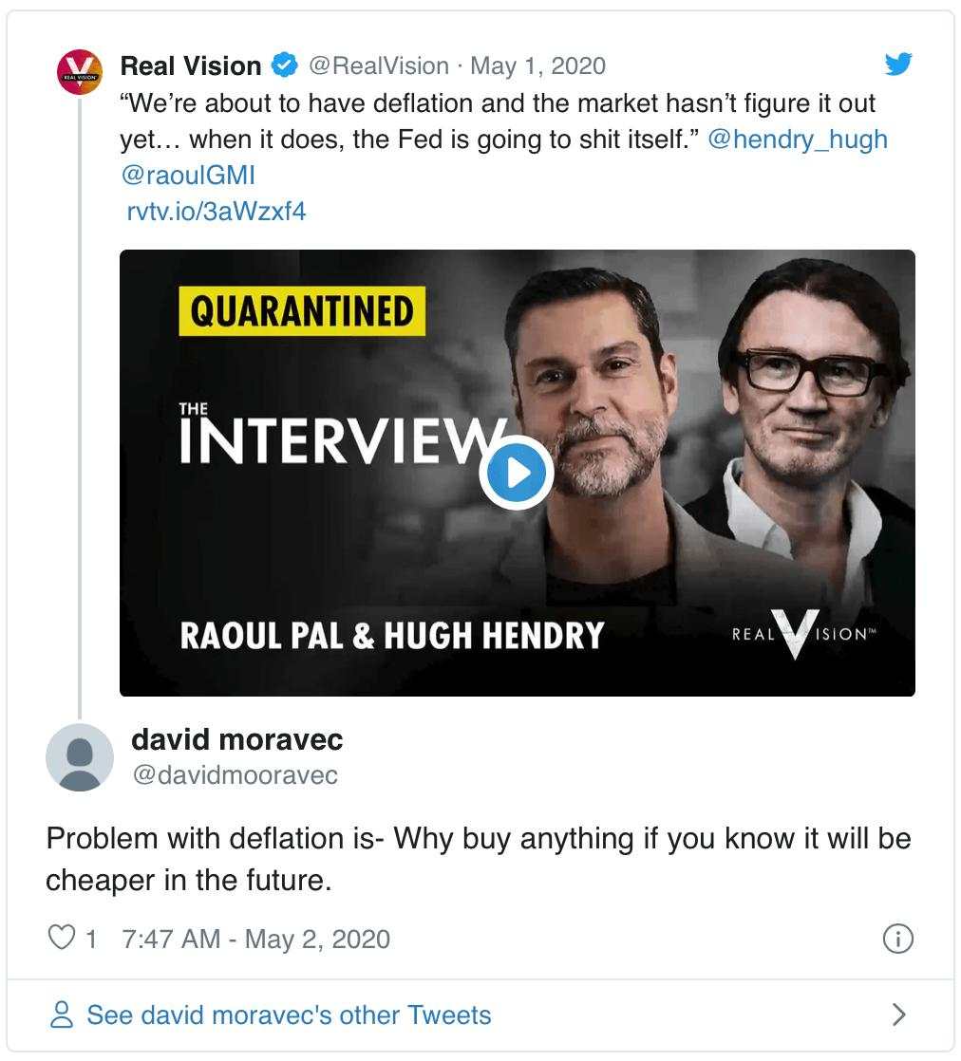Follow the rvtv.io/3aWzxf4 link
Image resolution: width=961 pixels, height=1061 pixels.
pyautogui.click(x=217, y=211)
